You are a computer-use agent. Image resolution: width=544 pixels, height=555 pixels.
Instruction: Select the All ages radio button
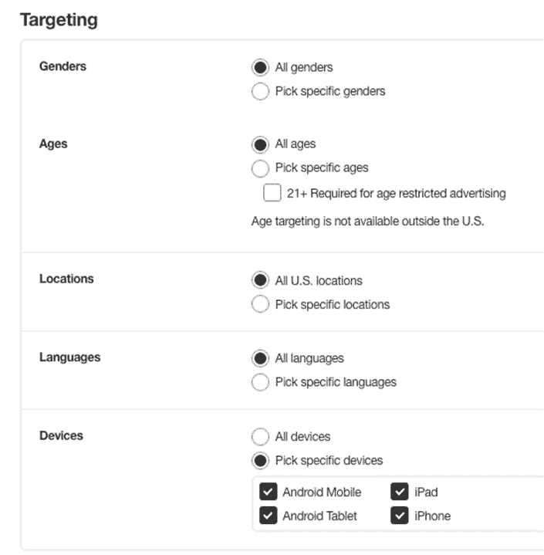(x=261, y=144)
